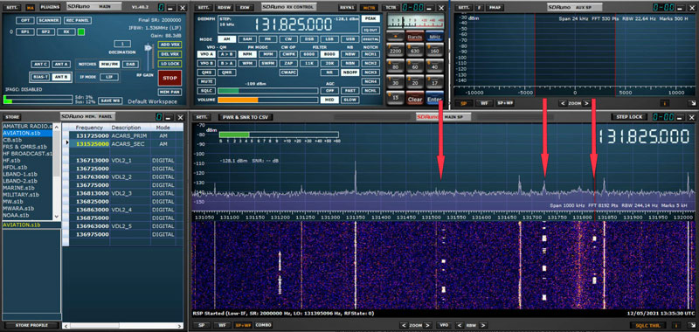Click the green indicator next to RX

point(81,31)
